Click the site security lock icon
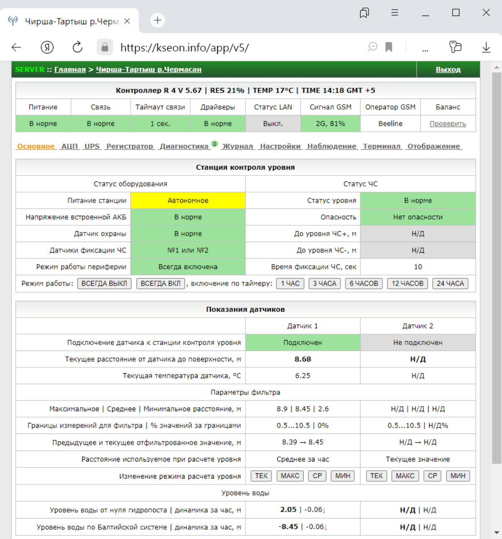The height and width of the screenshot is (539, 502). point(105,47)
